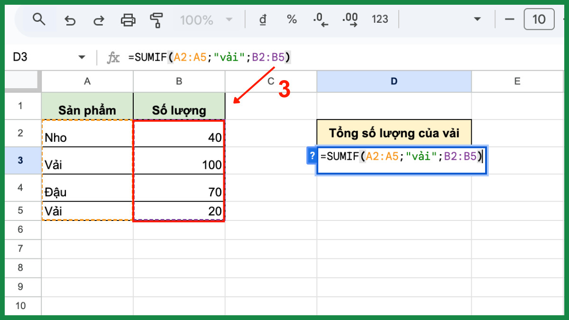
Task: Undo the last action
Action: point(70,20)
